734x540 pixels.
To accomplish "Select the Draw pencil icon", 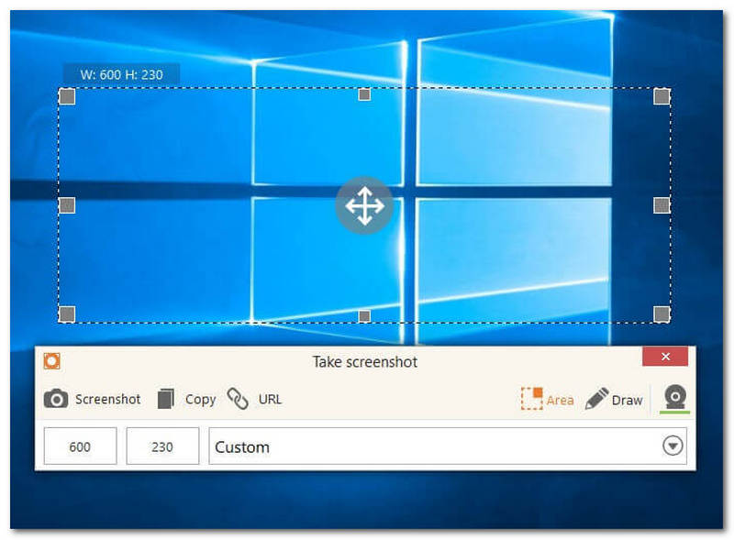I will pyautogui.click(x=597, y=399).
